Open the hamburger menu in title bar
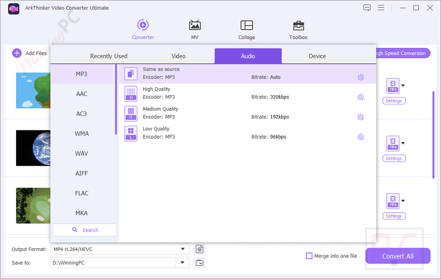 pyautogui.click(x=381, y=8)
